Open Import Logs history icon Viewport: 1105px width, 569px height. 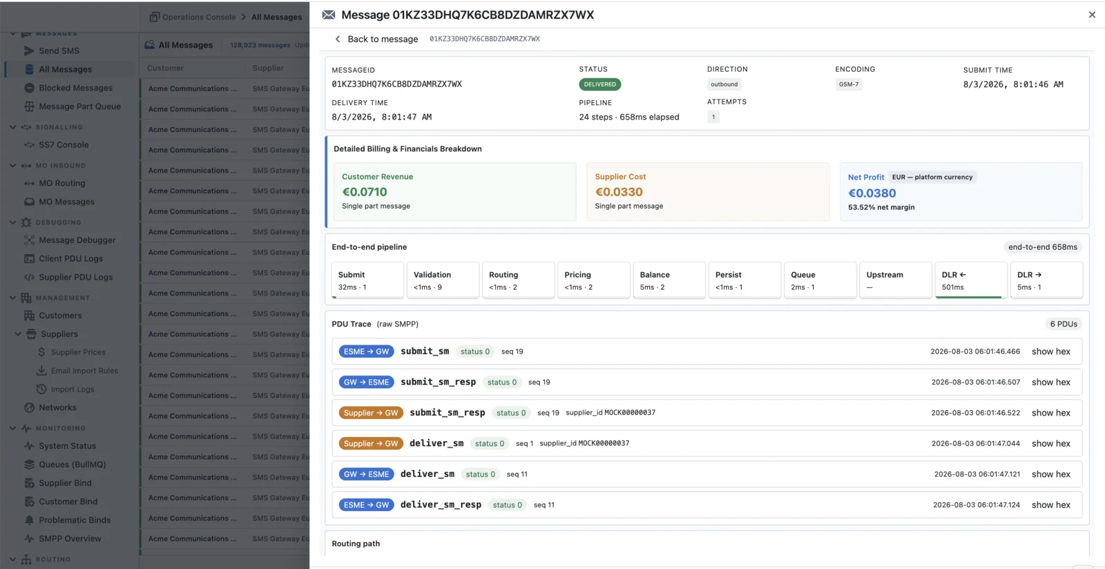[x=41, y=389]
